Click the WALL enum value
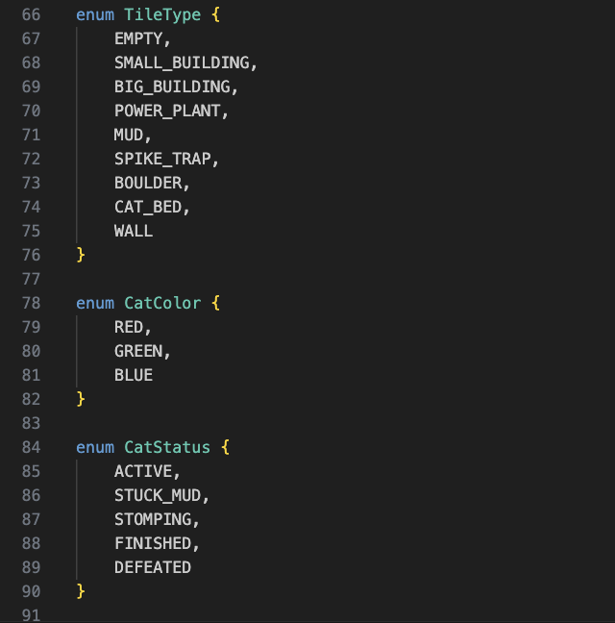The image size is (615, 623). pos(134,232)
